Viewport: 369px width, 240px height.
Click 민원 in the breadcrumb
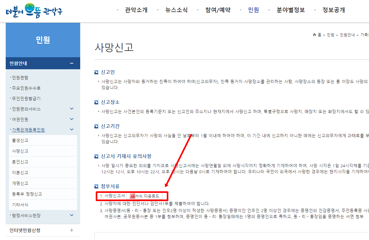[x=330, y=35]
